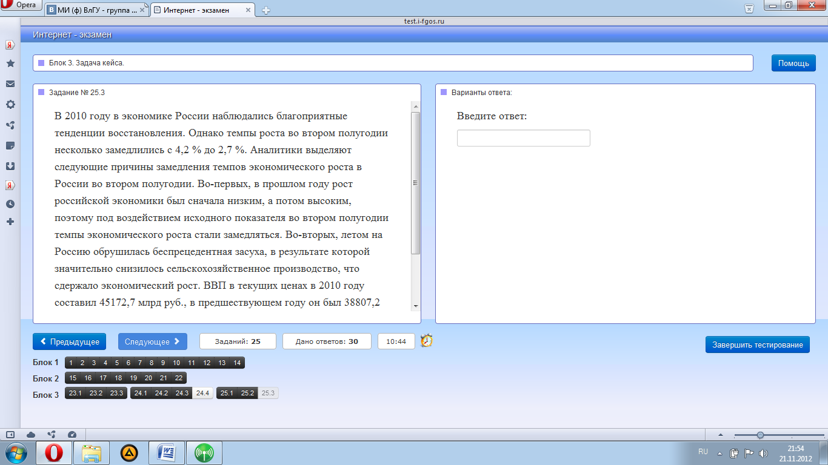828x465 pixels.
Task: Go to Следующее next task
Action: pyautogui.click(x=153, y=341)
